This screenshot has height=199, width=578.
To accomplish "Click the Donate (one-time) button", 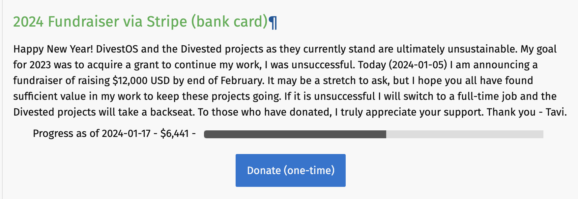I will 290,170.
